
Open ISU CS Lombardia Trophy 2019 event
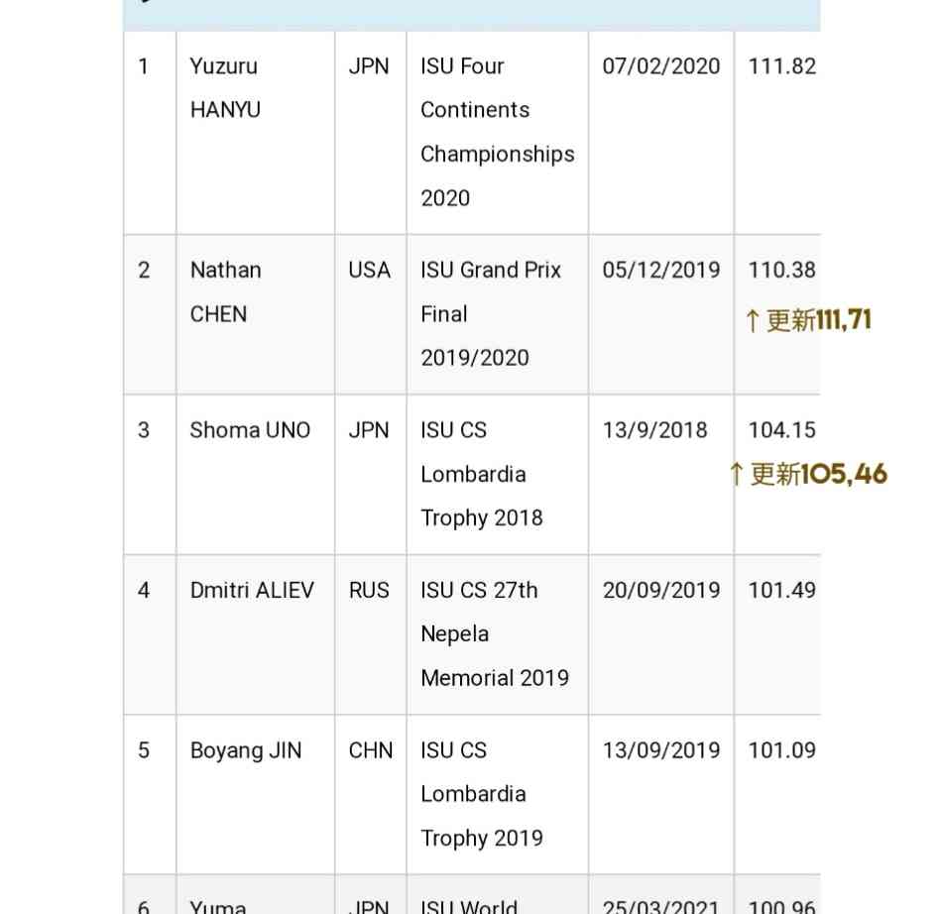481,795
